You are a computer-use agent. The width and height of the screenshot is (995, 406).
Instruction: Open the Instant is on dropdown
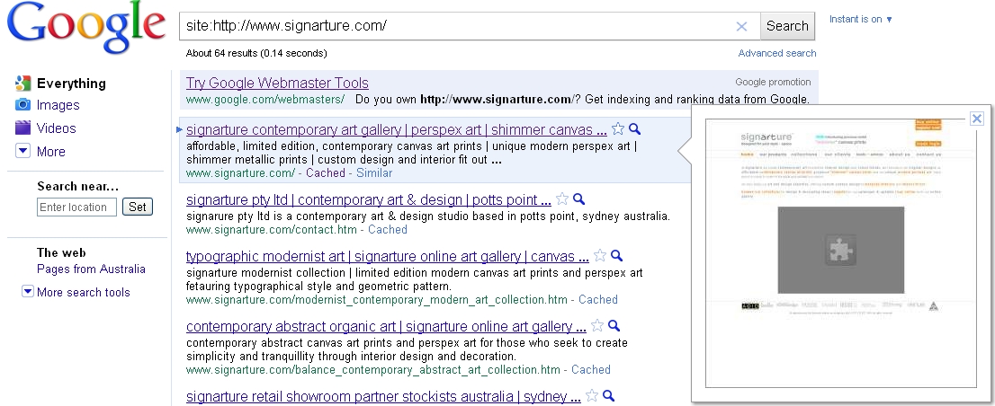coord(860,19)
